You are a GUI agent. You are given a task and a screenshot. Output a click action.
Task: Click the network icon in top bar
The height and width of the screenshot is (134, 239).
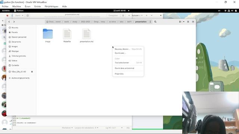(229, 11)
